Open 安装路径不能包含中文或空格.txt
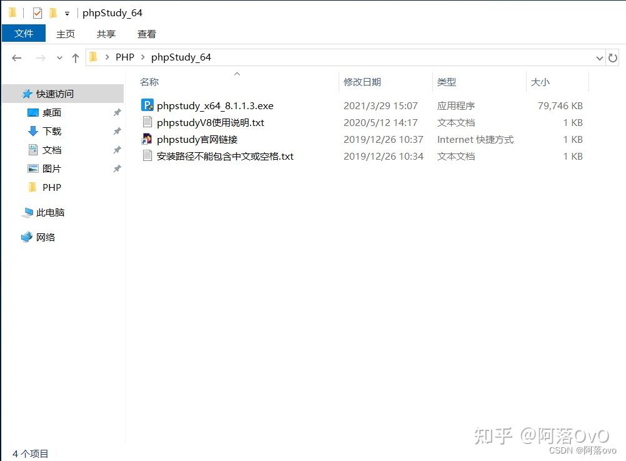 click(225, 156)
